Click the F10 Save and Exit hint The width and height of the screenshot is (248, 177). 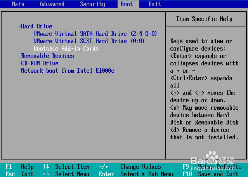click(210, 174)
